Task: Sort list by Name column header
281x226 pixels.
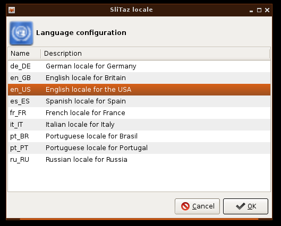Action: click(24, 54)
